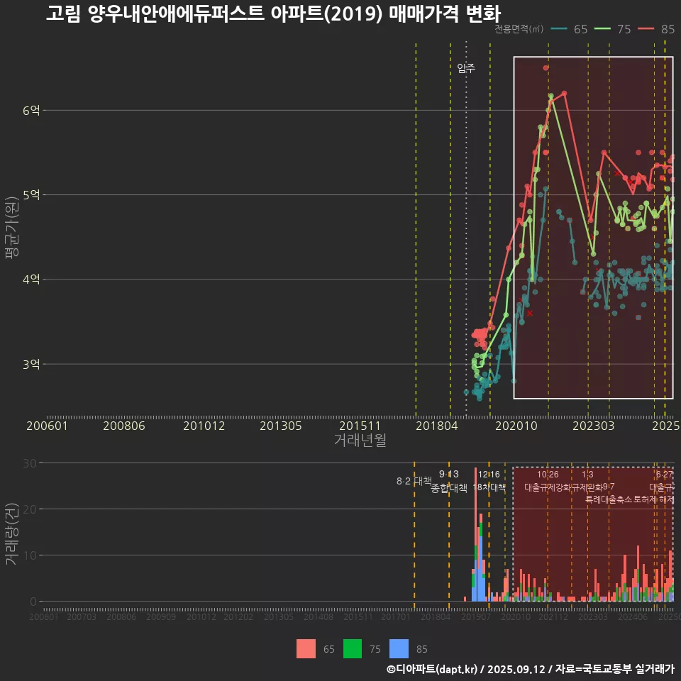Click '201305' on the price chart x-axis
This screenshot has width=681, height=681.
281,426
